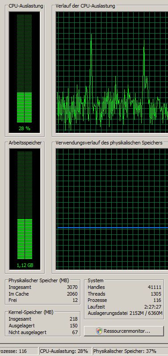Click the Kernel-Speicher Ausgelagert 150 entry
This screenshot has height=356, width=168.
(x=43, y=326)
